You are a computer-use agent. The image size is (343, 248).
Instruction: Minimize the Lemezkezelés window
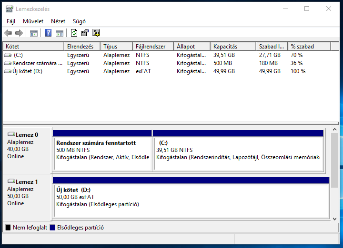pyautogui.click(x=285, y=9)
